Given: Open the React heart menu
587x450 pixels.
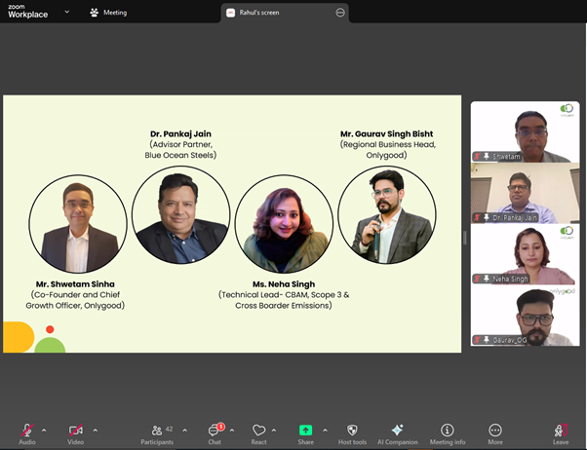Looking at the screenshot, I should (x=258, y=431).
